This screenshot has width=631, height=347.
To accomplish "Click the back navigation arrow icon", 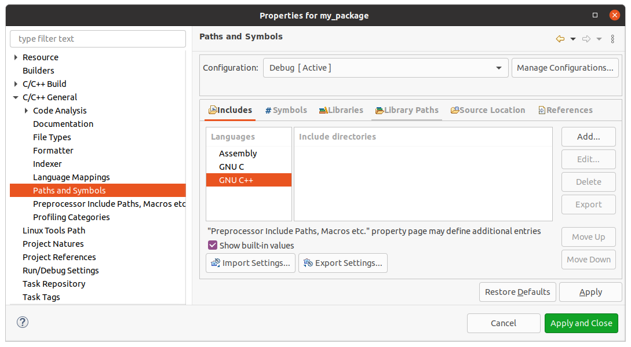I will click(560, 38).
